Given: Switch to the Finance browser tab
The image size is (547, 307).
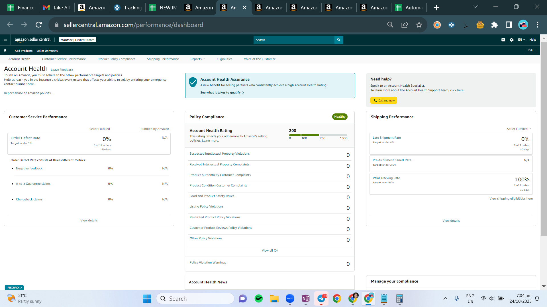Looking at the screenshot, I should (21, 8).
